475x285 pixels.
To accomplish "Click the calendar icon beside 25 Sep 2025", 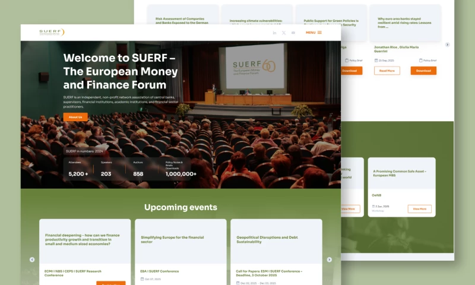I will pyautogui.click(x=376, y=61).
